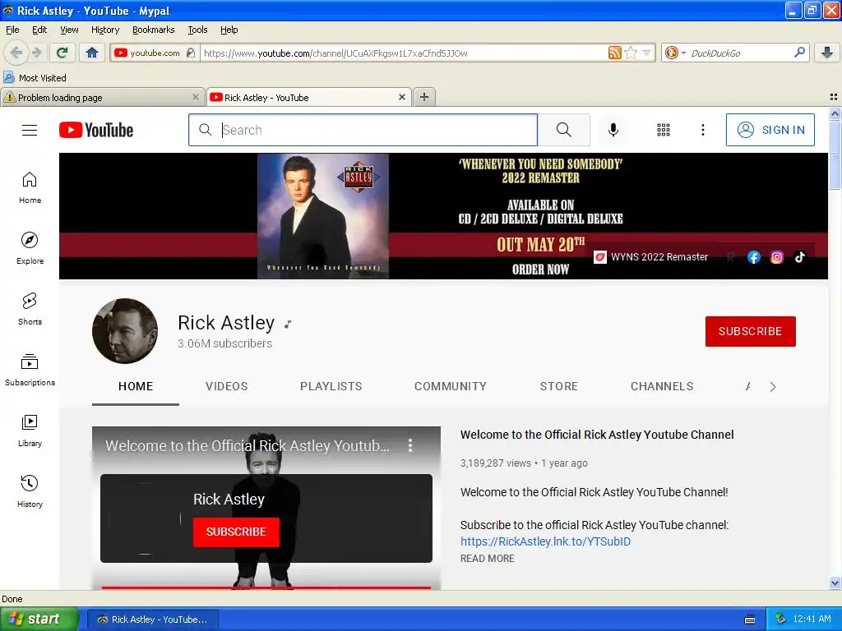
Task: Select the channel VIDEOS tab
Action: (227, 386)
